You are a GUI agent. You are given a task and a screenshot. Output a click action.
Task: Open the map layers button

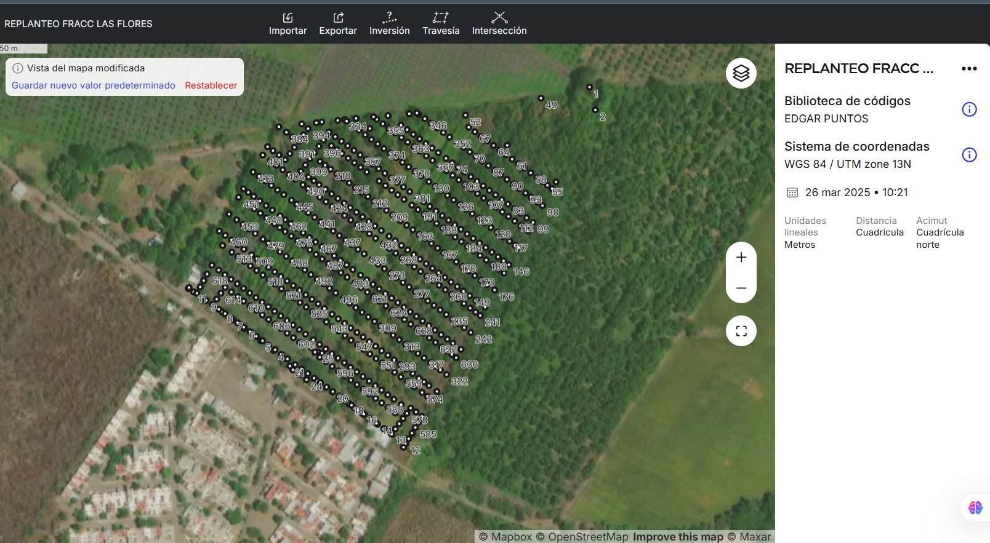pyautogui.click(x=741, y=73)
